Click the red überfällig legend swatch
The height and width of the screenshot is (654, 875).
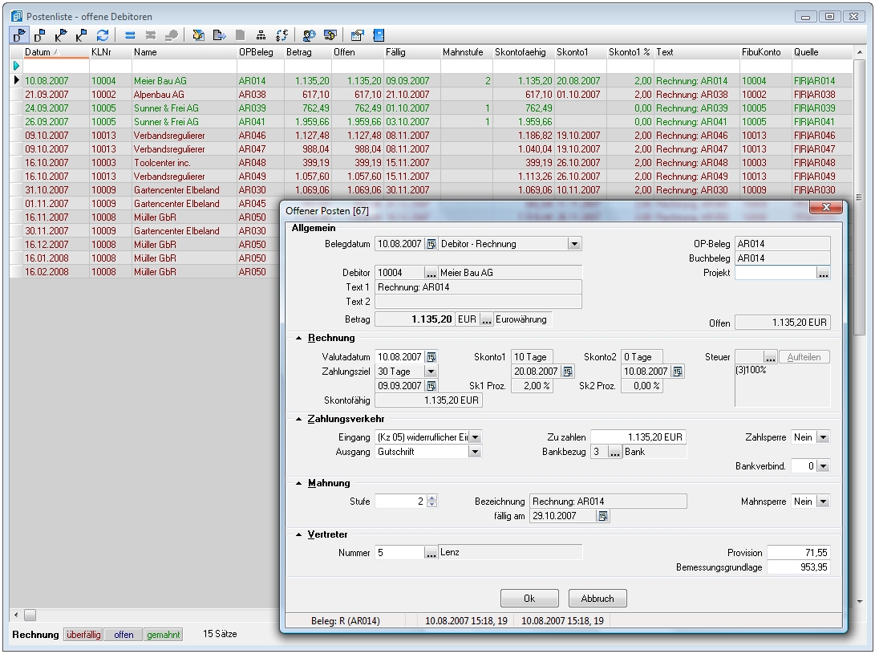[83, 635]
